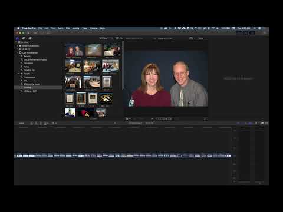Open macOS Spotlight search icon
This screenshot has height=212, width=283.
(x=255, y=28)
